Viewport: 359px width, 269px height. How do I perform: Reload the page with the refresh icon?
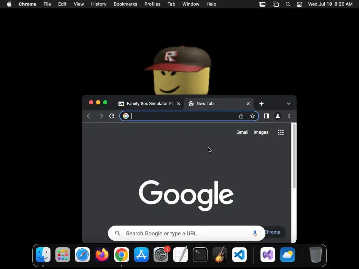pyautogui.click(x=112, y=116)
